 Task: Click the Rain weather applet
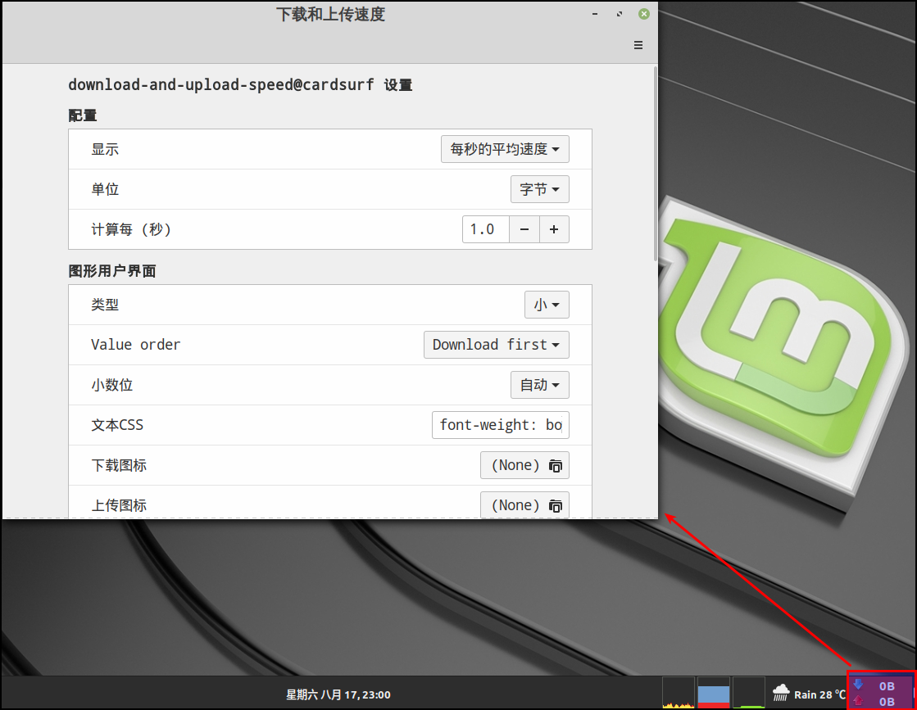(807, 694)
